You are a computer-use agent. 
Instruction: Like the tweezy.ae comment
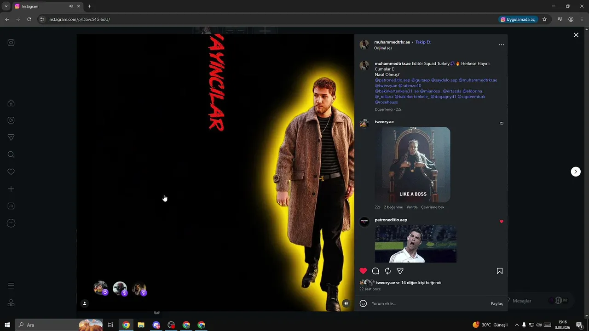tap(502, 123)
